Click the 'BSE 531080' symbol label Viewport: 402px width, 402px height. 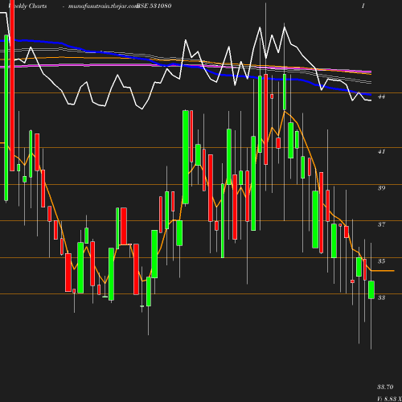pyautogui.click(x=154, y=6)
